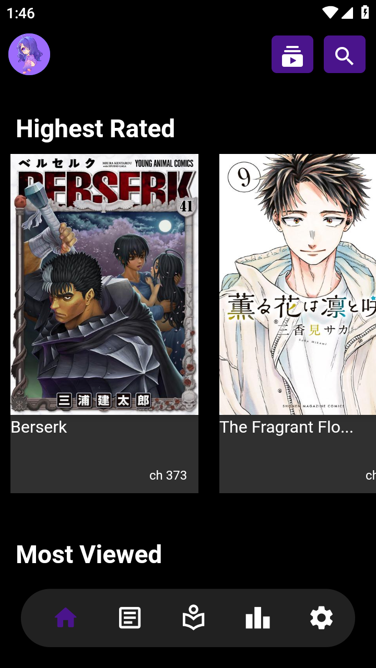Select the reading person library icon
Viewport: 376px width, 668px height.
coord(194,618)
